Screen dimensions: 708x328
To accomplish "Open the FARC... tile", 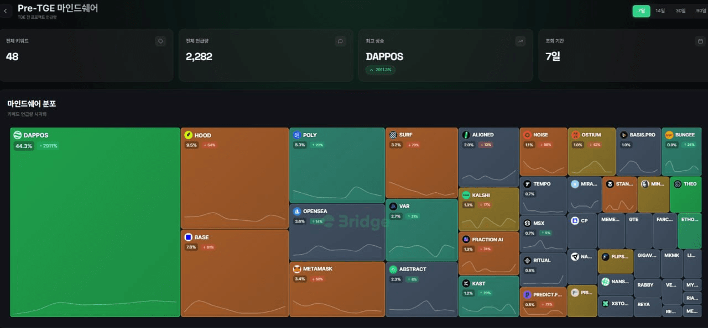I will tap(665, 231).
